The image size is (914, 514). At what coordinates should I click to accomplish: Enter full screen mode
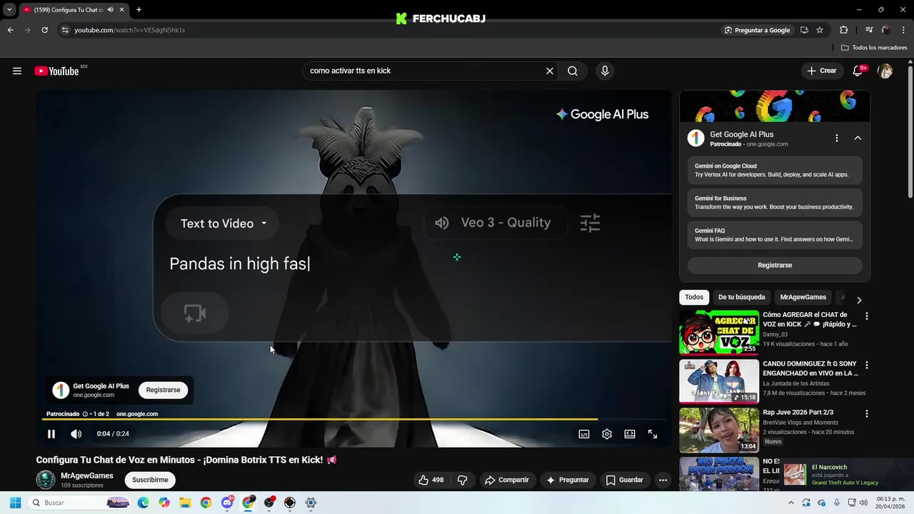[x=653, y=434]
